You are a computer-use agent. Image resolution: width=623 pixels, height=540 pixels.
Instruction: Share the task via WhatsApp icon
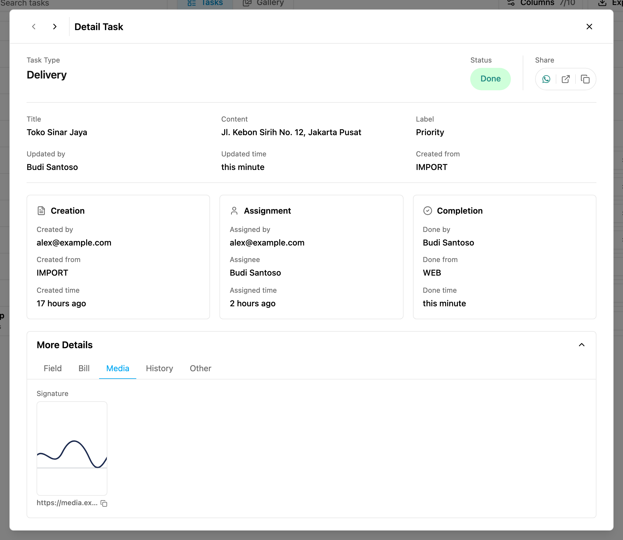pos(546,79)
